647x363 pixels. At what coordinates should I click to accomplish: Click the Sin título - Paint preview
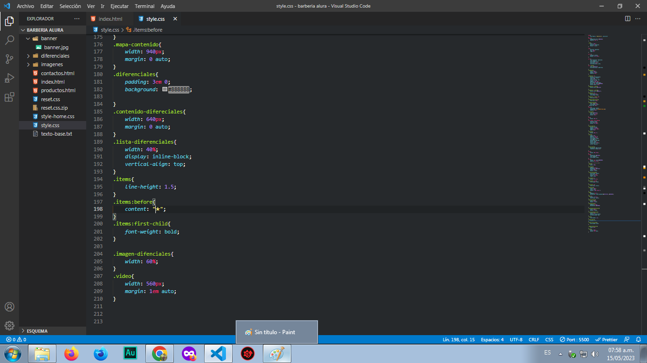(x=277, y=332)
